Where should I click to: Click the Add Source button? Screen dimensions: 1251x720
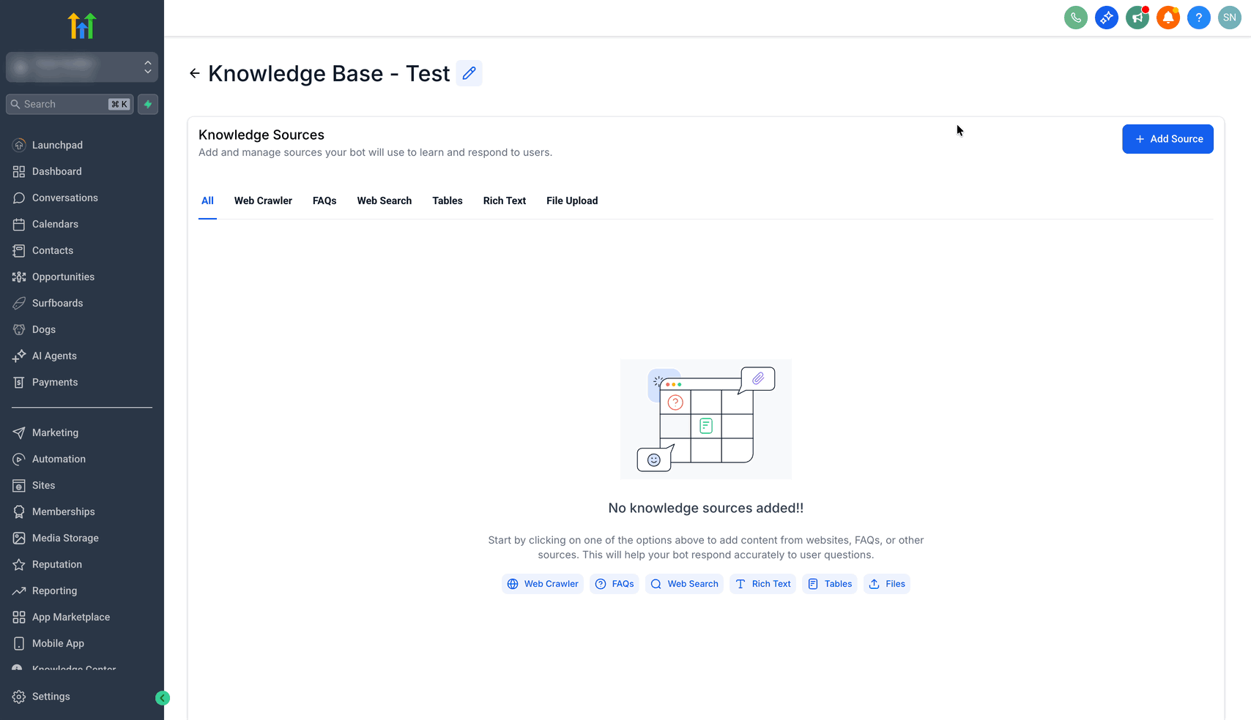click(1168, 139)
